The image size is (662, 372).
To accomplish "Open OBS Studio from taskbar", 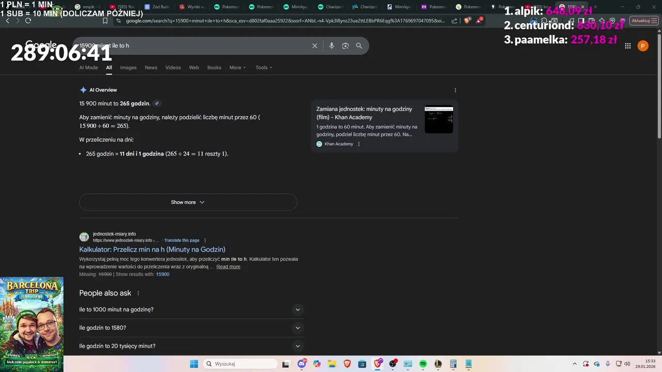I will 393,364.
